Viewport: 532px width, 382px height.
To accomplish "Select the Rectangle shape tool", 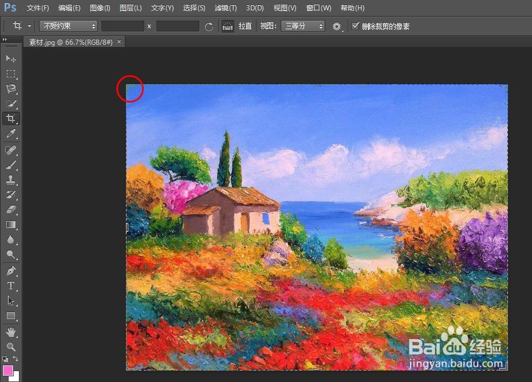I will 11,316.
